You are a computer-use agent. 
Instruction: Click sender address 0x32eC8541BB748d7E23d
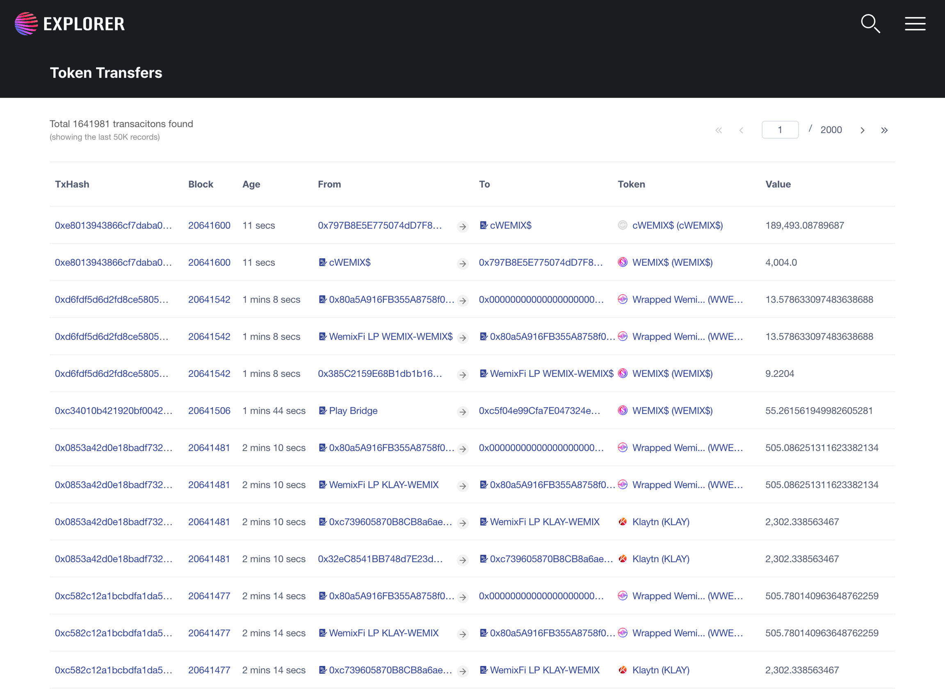(380, 559)
